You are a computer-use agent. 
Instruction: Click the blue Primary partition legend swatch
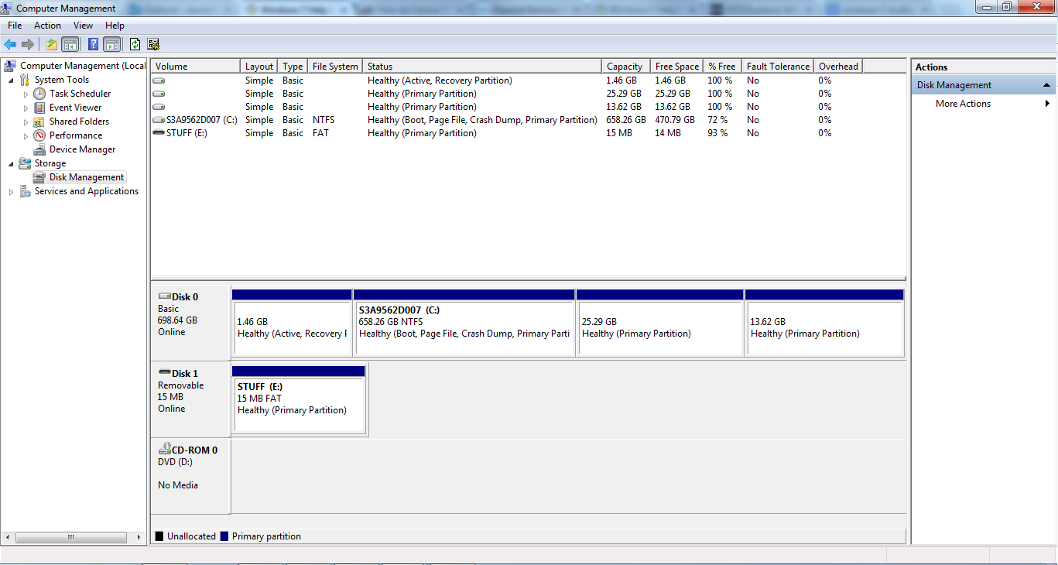point(224,536)
